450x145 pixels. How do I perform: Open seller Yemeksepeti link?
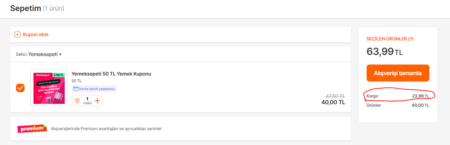click(43, 54)
